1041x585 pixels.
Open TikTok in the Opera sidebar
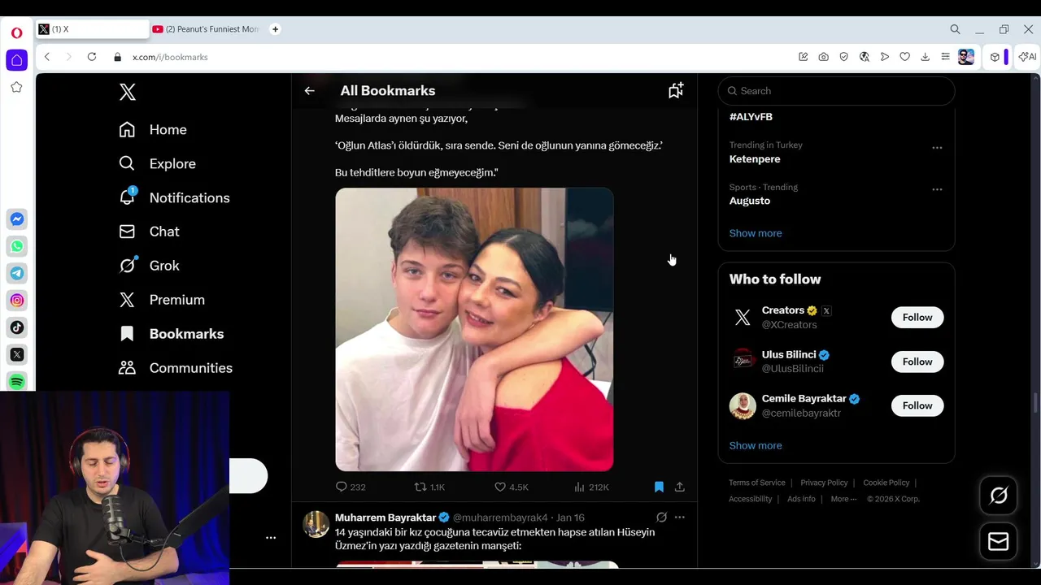pyautogui.click(x=16, y=327)
